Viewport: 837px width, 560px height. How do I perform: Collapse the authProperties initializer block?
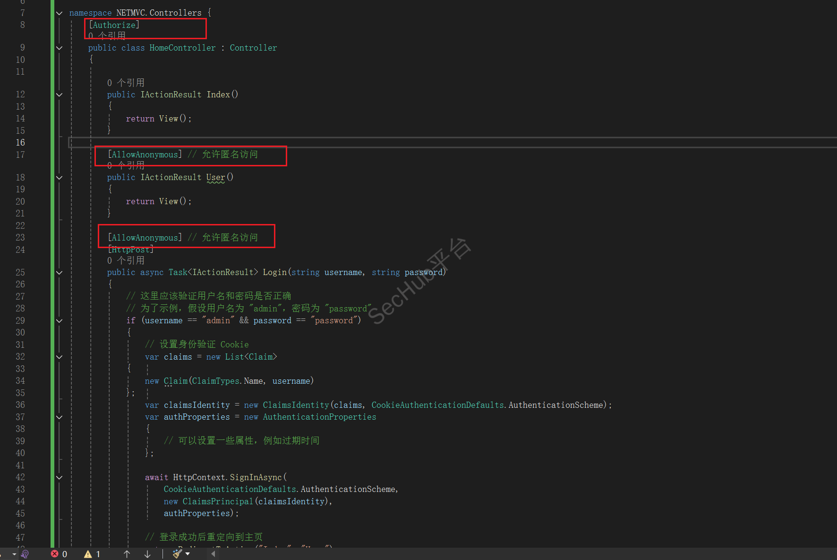59,417
